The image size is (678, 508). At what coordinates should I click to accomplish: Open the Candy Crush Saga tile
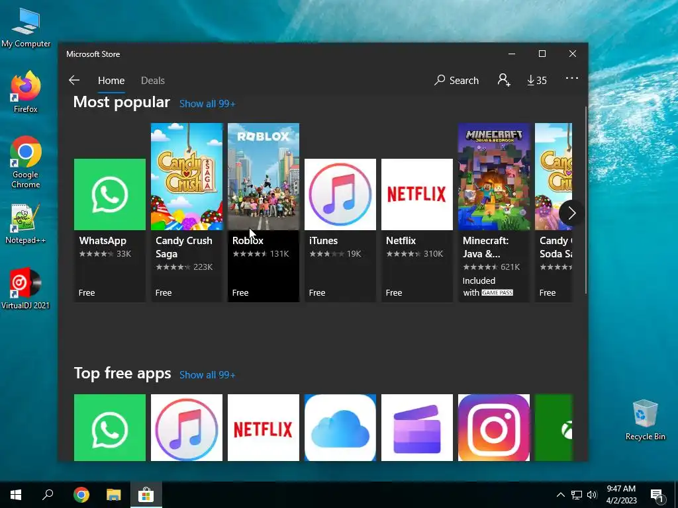[186, 212]
